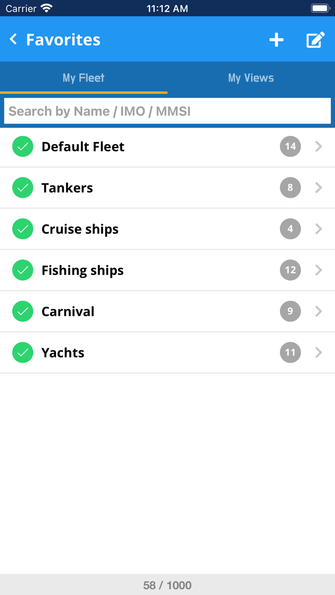
Task: Select the My Fleet tab
Action: [83, 77]
